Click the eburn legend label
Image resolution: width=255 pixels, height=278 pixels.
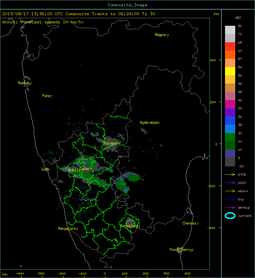(x=243, y=191)
